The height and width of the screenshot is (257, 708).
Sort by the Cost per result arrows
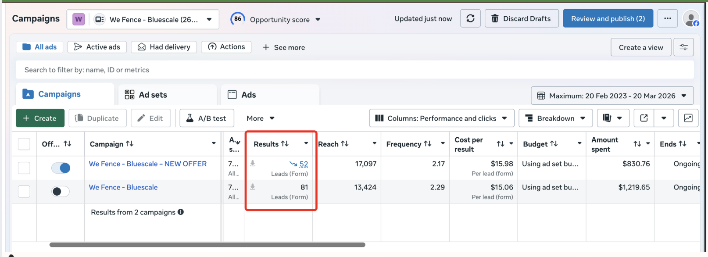coord(501,144)
